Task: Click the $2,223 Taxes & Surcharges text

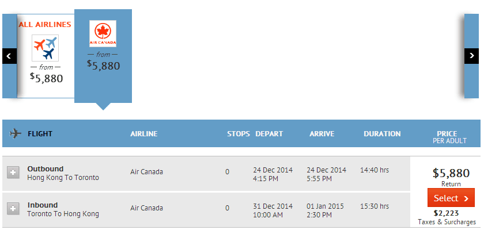Action: (x=447, y=217)
